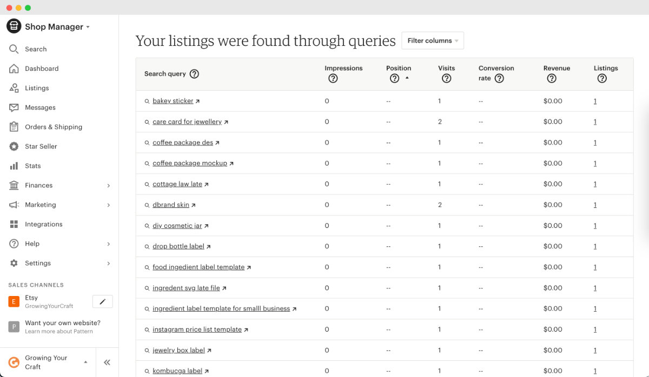Expand the Finances sidebar section
The width and height of the screenshot is (649, 377).
click(x=38, y=185)
